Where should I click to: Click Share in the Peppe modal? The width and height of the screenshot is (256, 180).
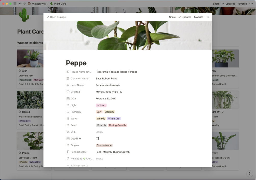pyautogui.click(x=172, y=17)
